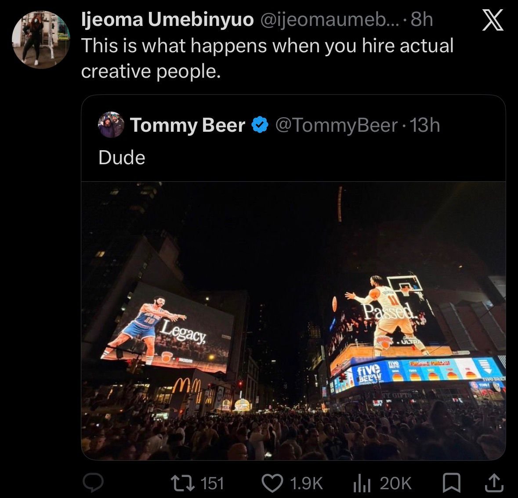Click Tommy Beer's verified badge
Viewport: 518px width, 498px height.
(260, 125)
